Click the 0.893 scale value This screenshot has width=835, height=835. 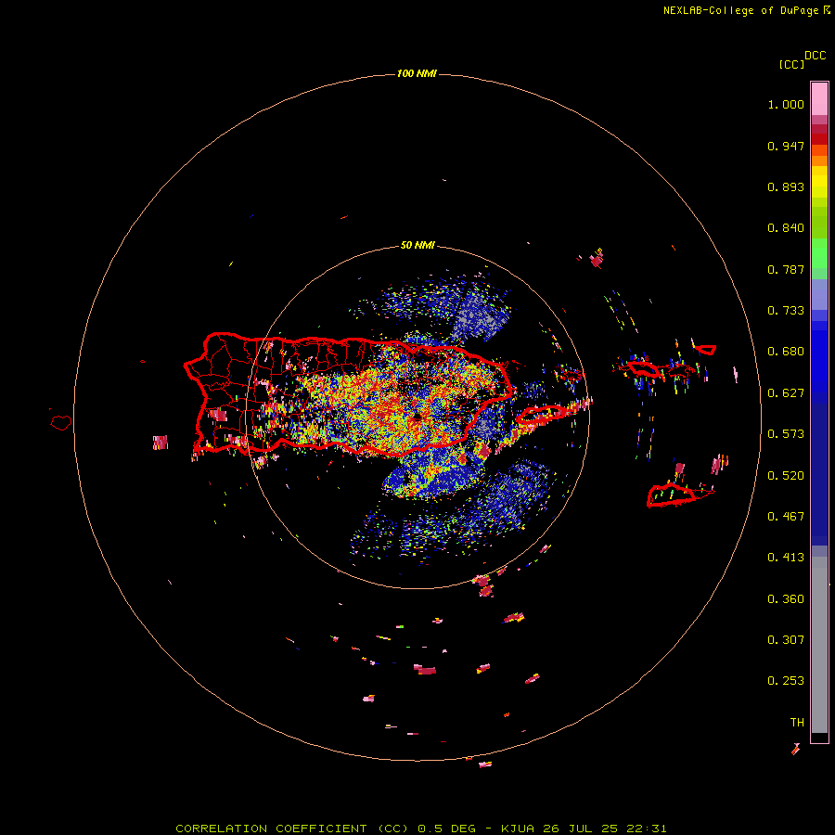[x=786, y=186]
